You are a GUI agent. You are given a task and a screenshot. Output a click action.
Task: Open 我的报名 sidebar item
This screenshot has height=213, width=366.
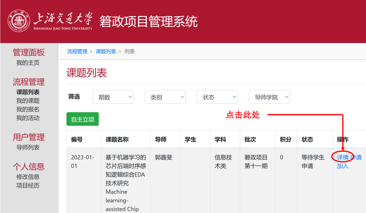coord(28,109)
